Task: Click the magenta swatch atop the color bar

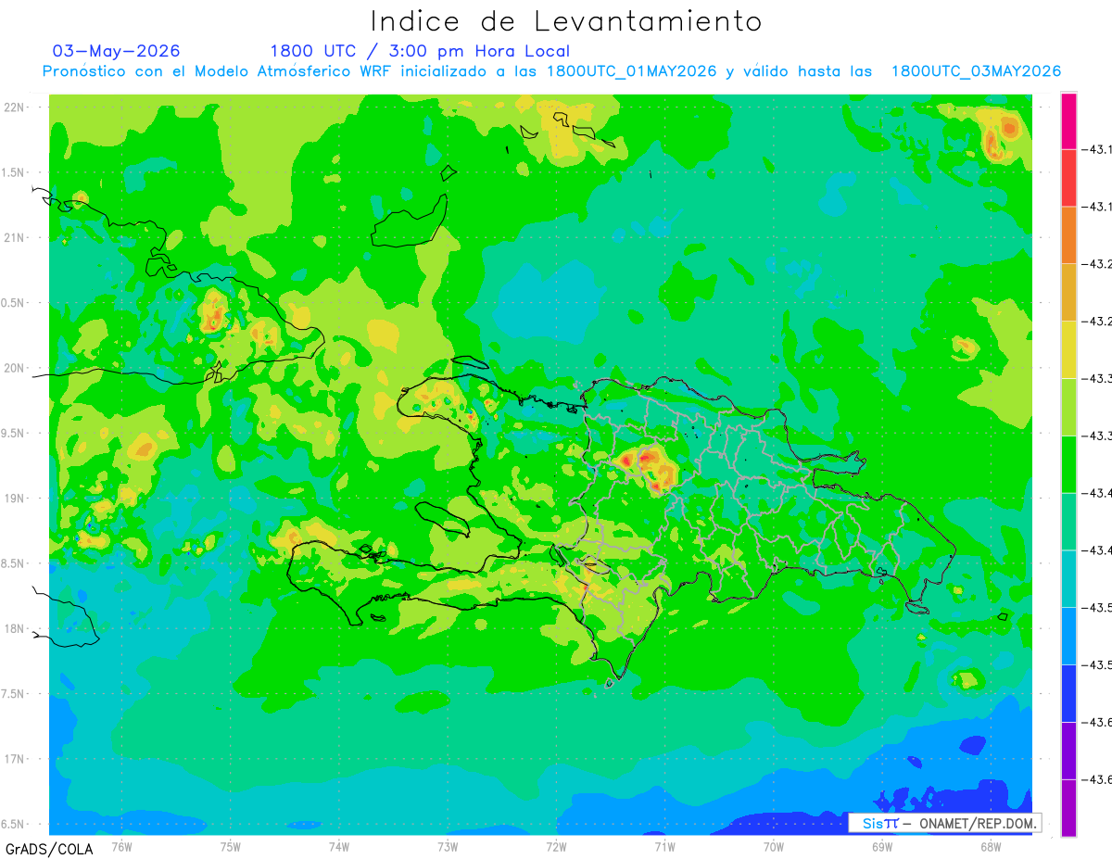Action: [x=1068, y=120]
